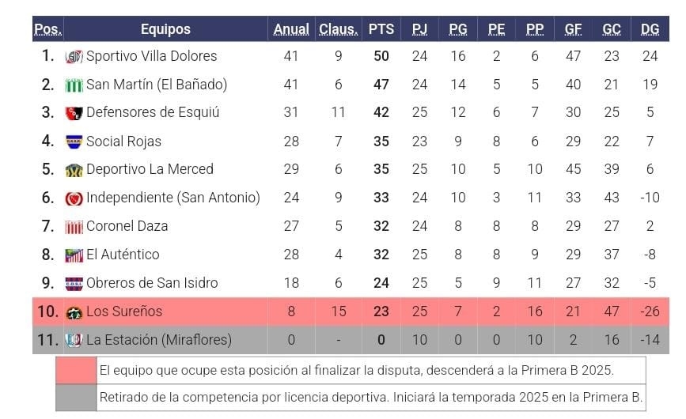Click the gray withdrawn legend color box
Viewport: 686px width, 419px height.
pyautogui.click(x=76, y=397)
